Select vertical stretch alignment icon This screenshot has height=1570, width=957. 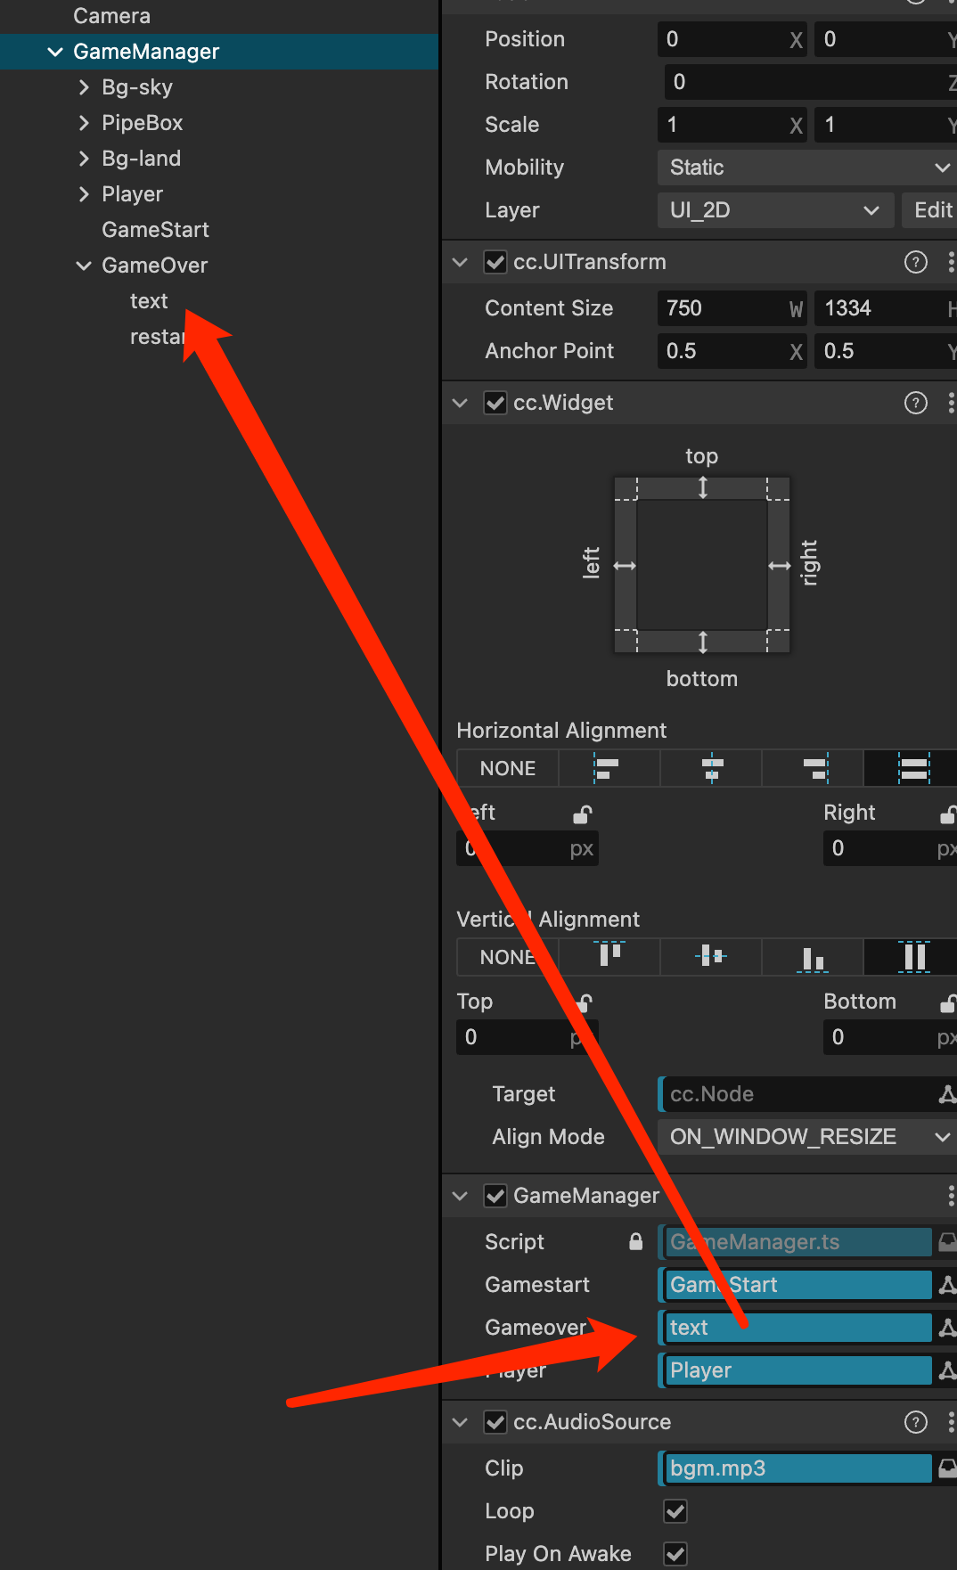[912, 957]
